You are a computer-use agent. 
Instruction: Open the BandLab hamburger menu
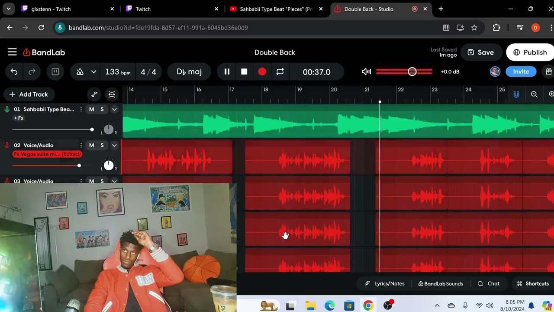12,52
